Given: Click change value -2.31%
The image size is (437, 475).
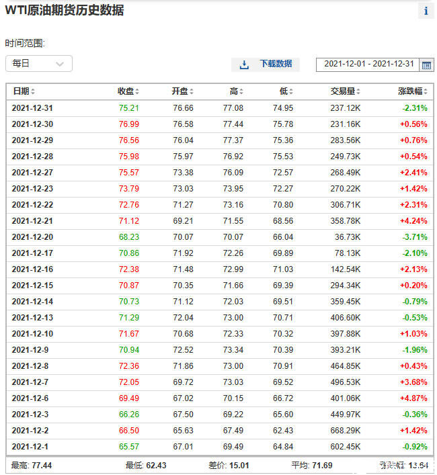Looking at the screenshot, I should click(x=415, y=108).
